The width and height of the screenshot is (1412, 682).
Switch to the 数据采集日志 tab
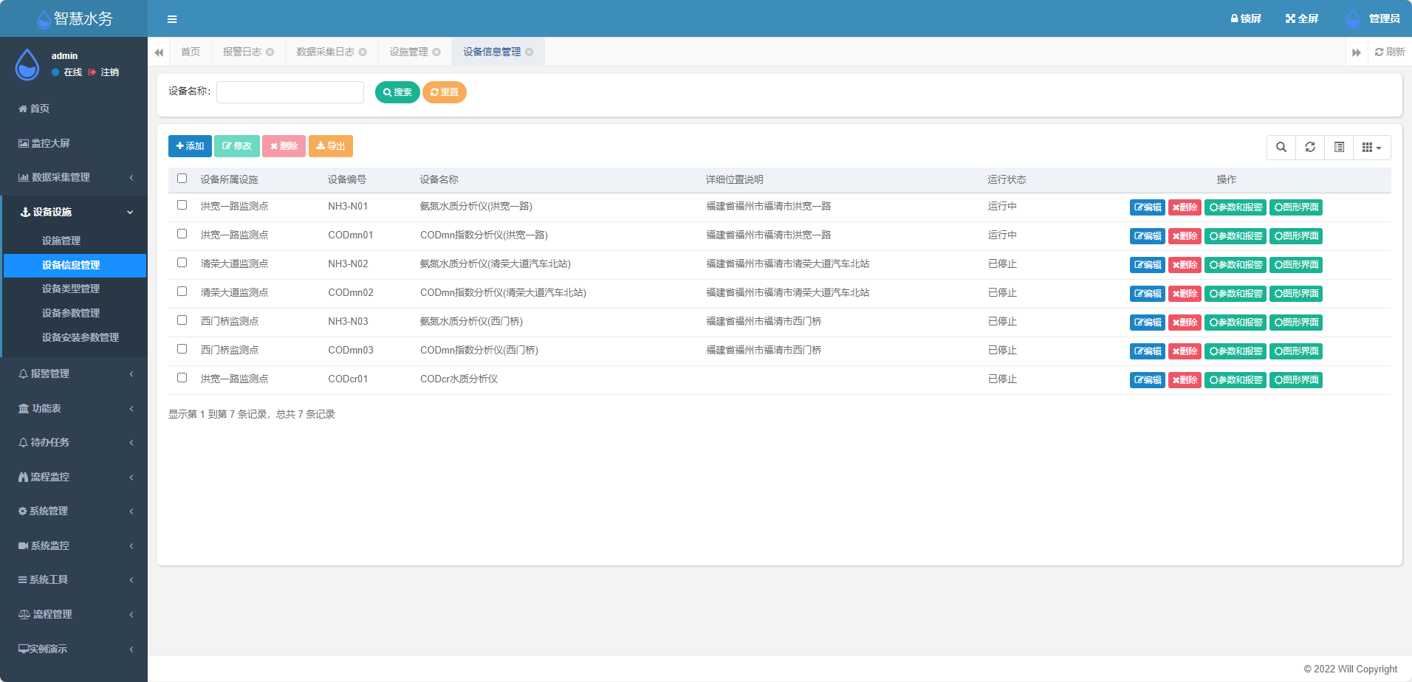coord(326,52)
